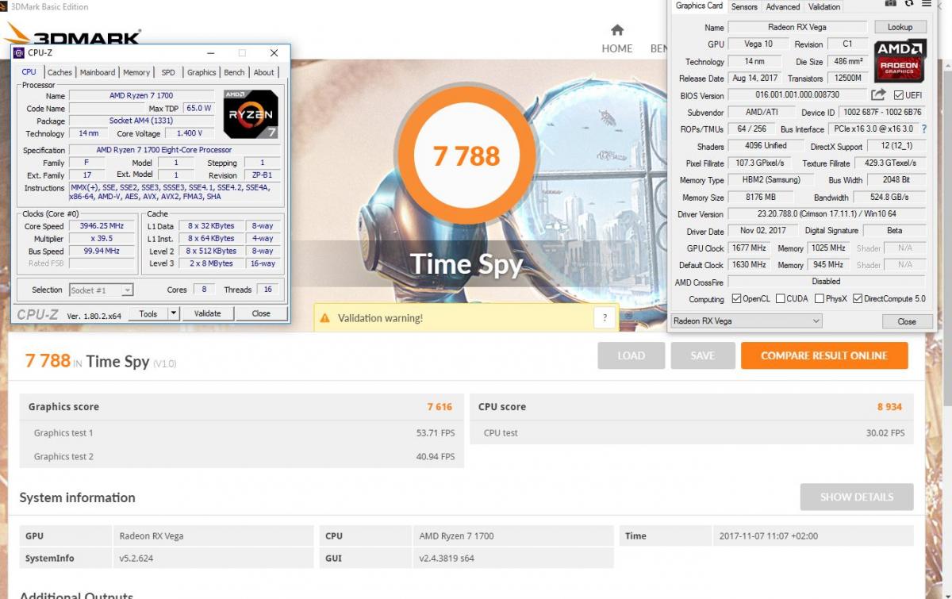Select the Validation tab in GPU-Z

824,6
